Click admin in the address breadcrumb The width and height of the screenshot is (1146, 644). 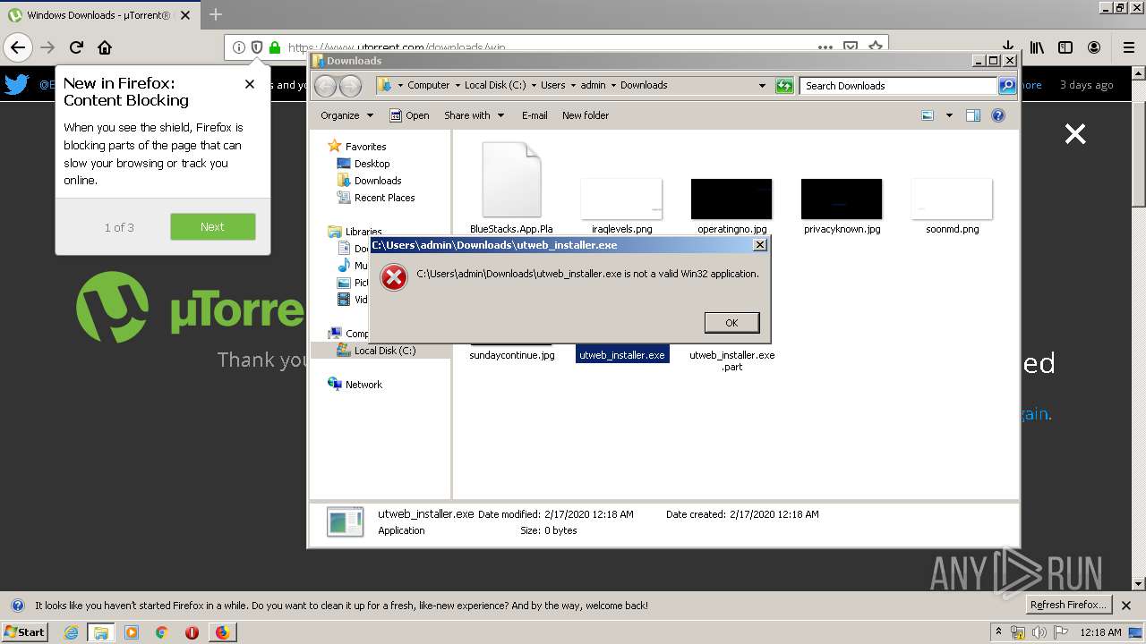tap(593, 85)
